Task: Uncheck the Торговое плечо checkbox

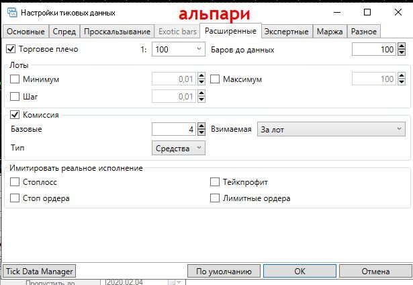Action: click(x=11, y=49)
